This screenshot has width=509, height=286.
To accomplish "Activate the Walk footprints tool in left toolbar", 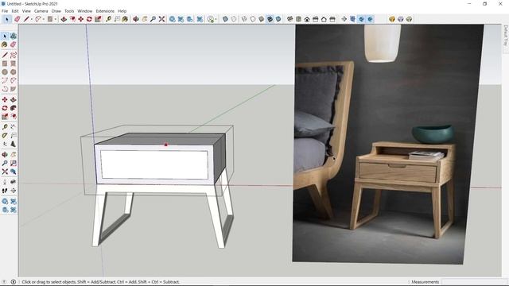I will point(5,191).
